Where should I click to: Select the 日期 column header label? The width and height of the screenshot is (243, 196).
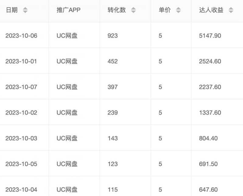pos(12,10)
